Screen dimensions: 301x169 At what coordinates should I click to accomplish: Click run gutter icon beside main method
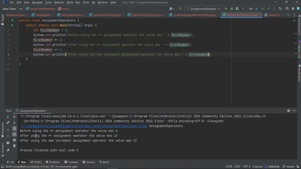pos(12,25)
